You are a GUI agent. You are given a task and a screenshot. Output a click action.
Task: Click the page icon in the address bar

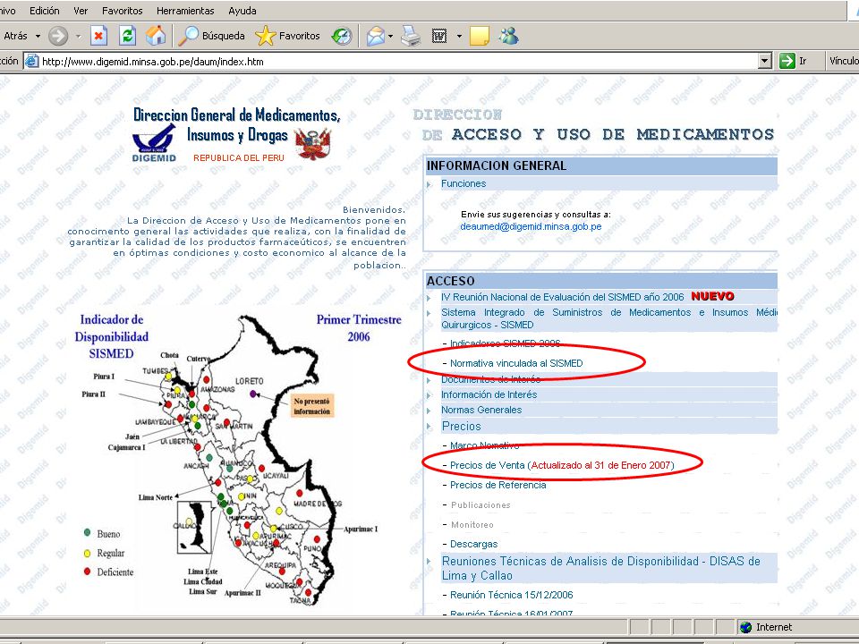(x=32, y=62)
